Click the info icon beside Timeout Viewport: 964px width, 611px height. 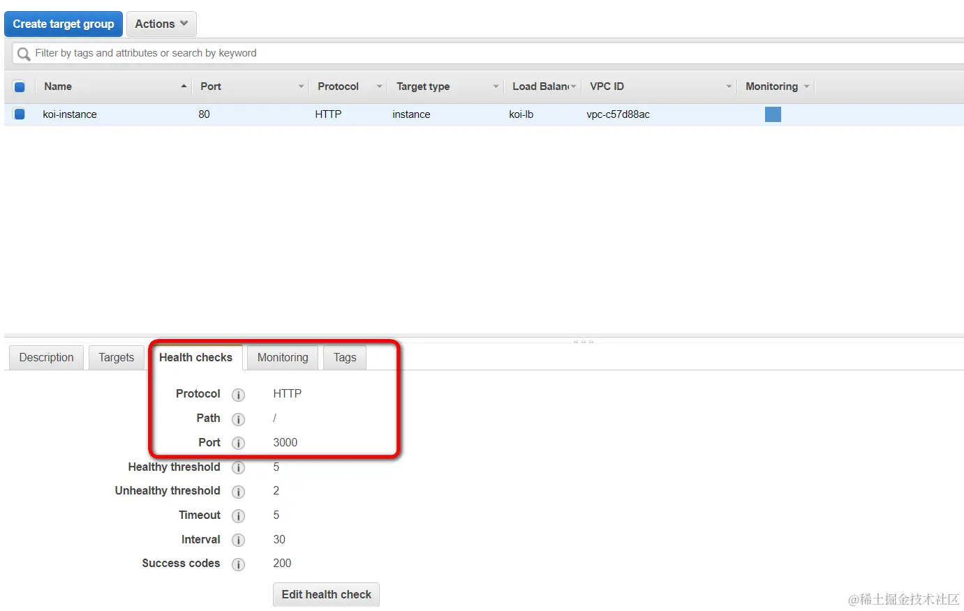point(238,516)
